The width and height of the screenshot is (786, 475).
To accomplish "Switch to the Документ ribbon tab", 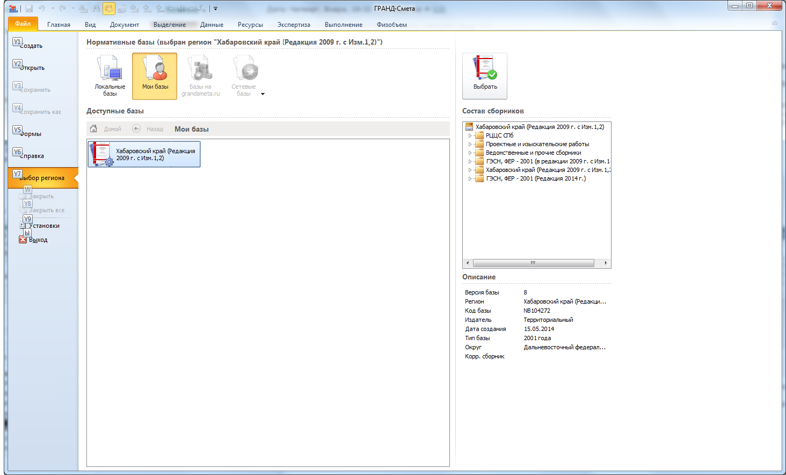I will tap(125, 25).
